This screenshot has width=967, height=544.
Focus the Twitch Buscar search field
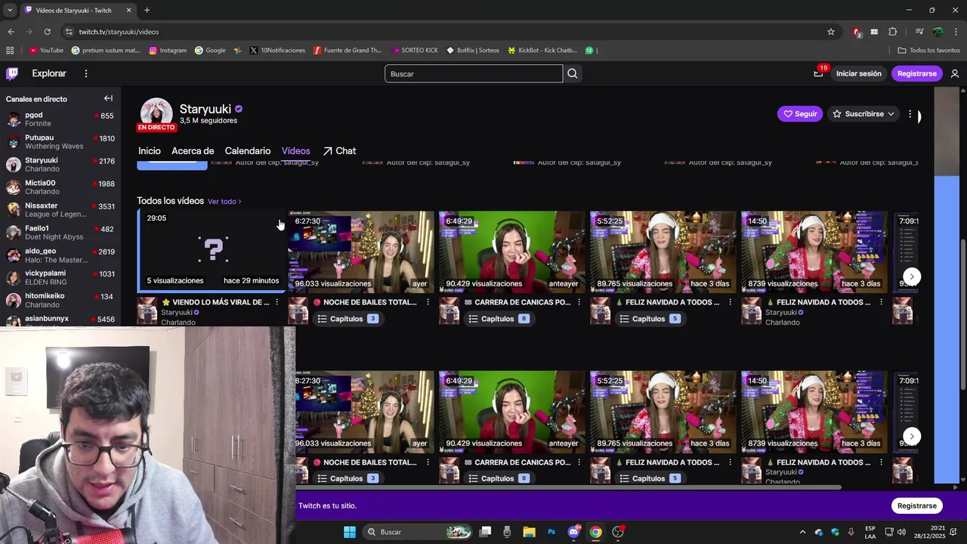pos(474,73)
